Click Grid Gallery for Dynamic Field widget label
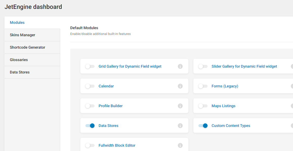This screenshot has height=151, width=293. point(130,66)
